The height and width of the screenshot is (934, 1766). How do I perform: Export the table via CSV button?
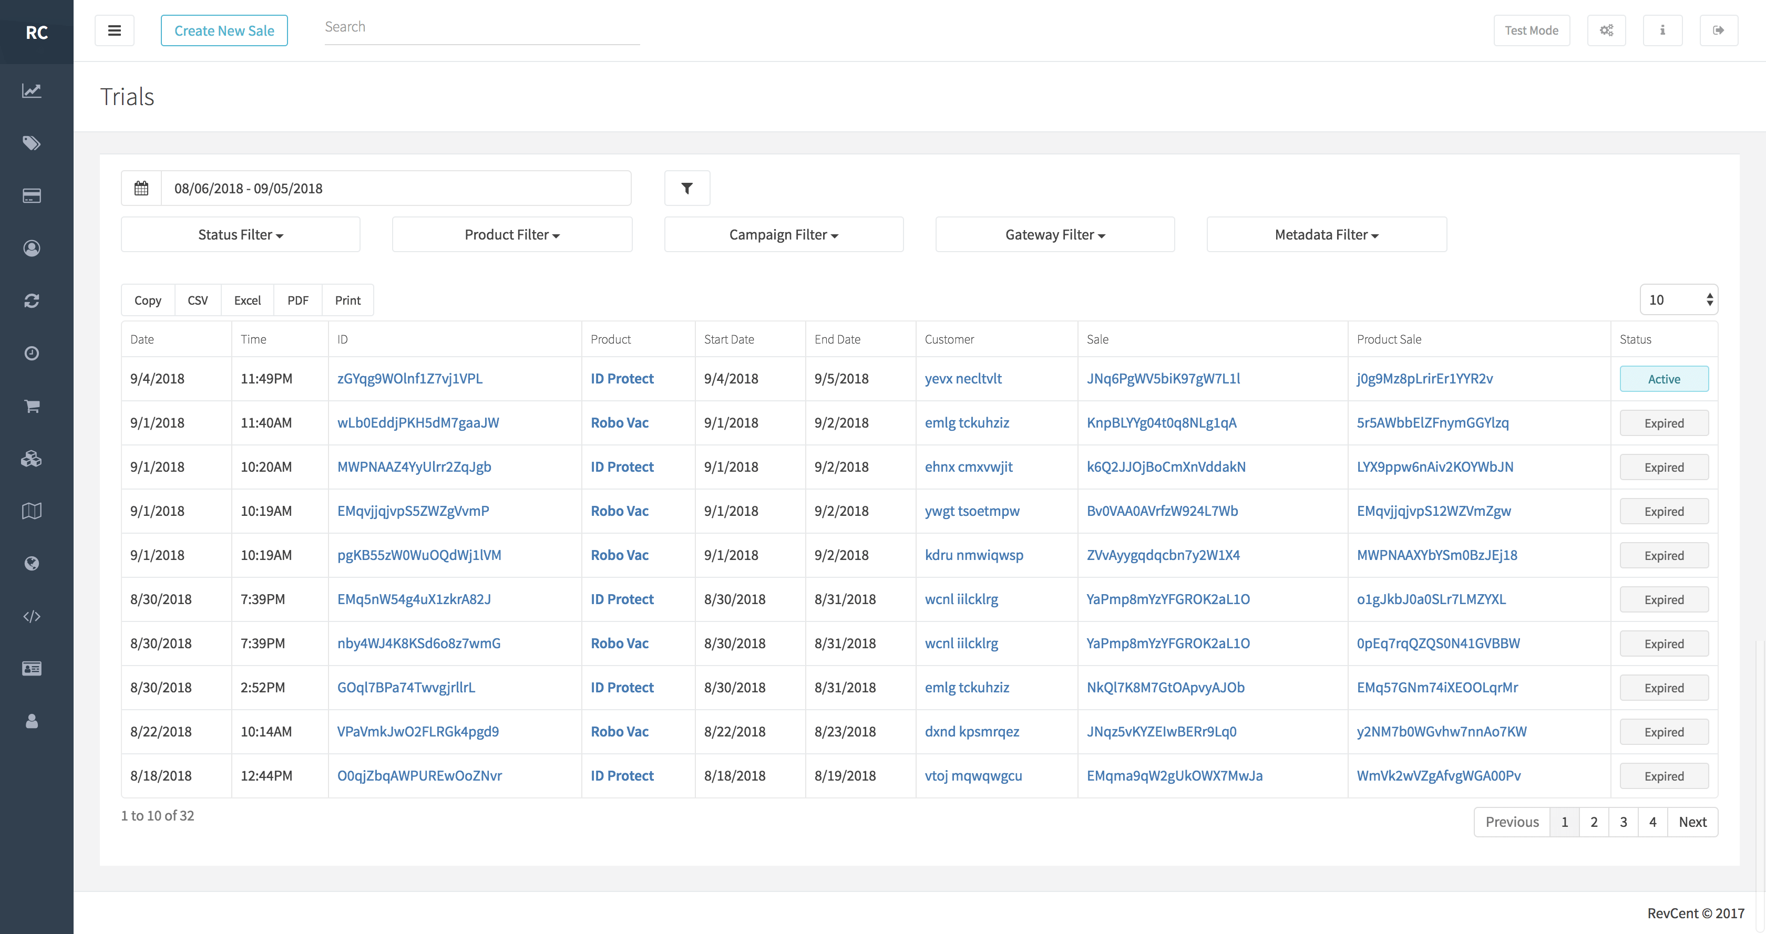(x=198, y=300)
